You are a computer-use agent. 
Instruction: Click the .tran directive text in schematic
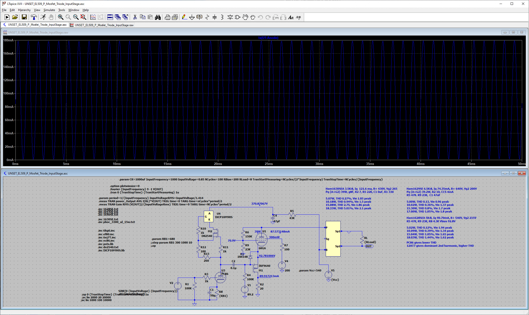(144, 192)
